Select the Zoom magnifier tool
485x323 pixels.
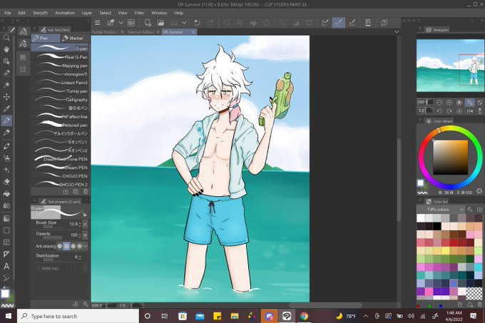(6, 38)
